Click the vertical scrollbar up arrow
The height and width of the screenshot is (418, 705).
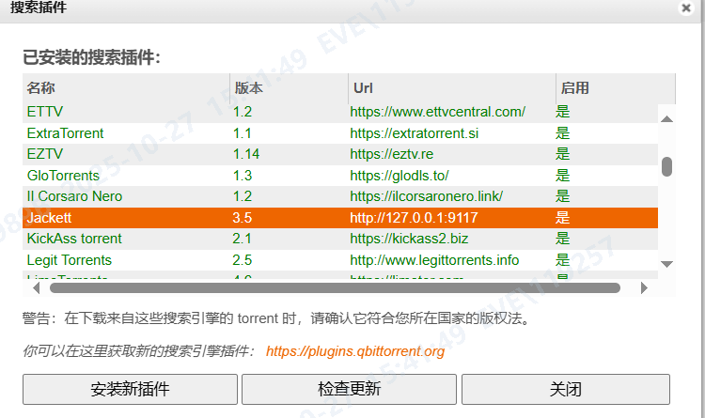666,119
